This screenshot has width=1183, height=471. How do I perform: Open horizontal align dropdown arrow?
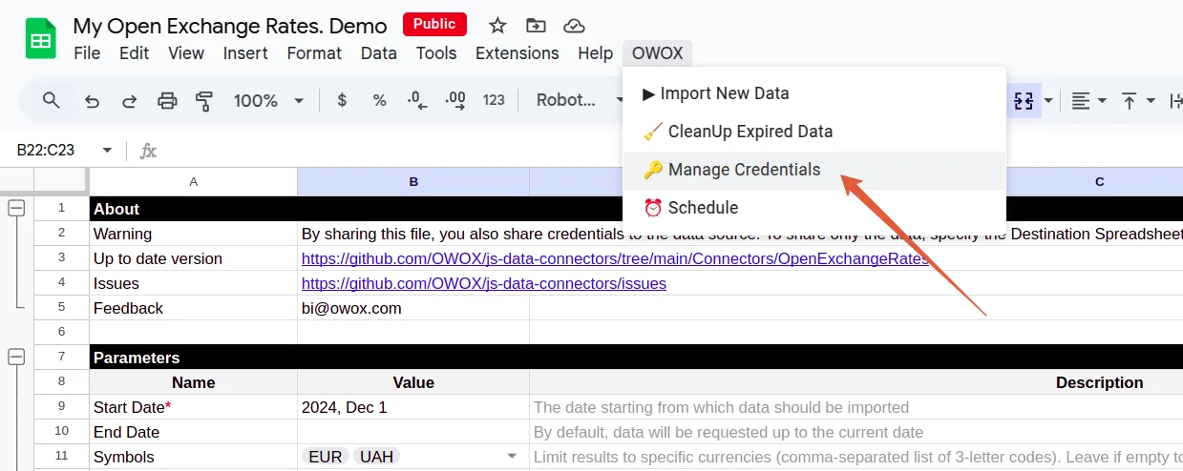pyautogui.click(x=1103, y=100)
